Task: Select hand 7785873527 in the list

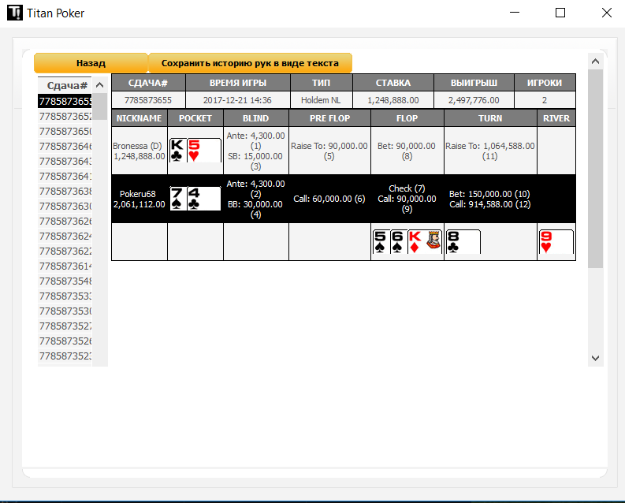Action: [x=65, y=326]
